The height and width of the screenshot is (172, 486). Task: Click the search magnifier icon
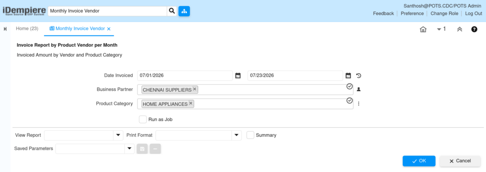coord(172,11)
